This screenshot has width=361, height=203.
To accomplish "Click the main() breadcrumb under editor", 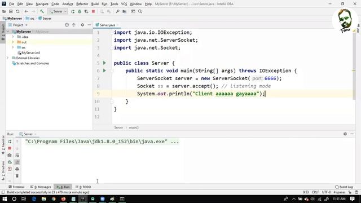I will pyautogui.click(x=134, y=127).
